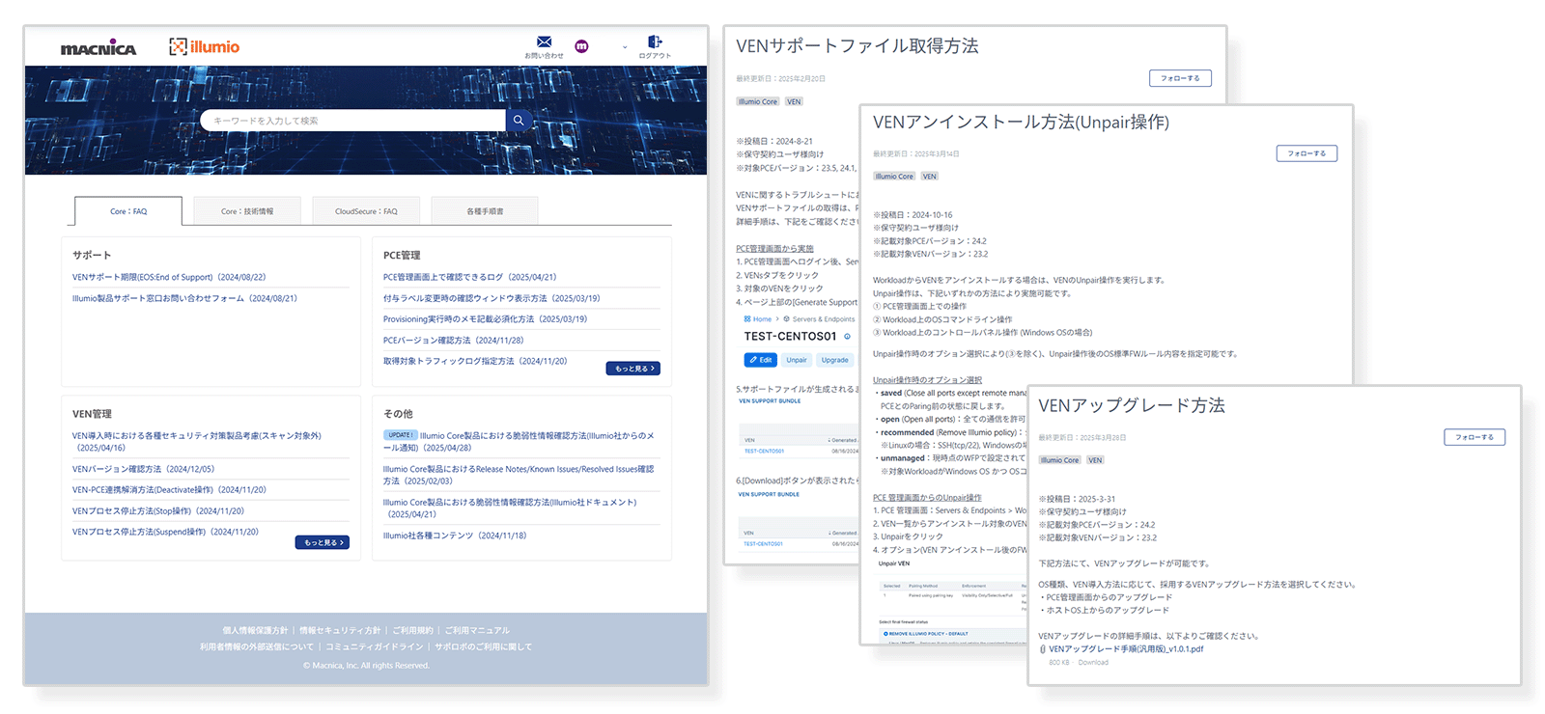The height and width of the screenshot is (714, 1545).
Task: Focus the keyword search field
Action: coord(352,121)
